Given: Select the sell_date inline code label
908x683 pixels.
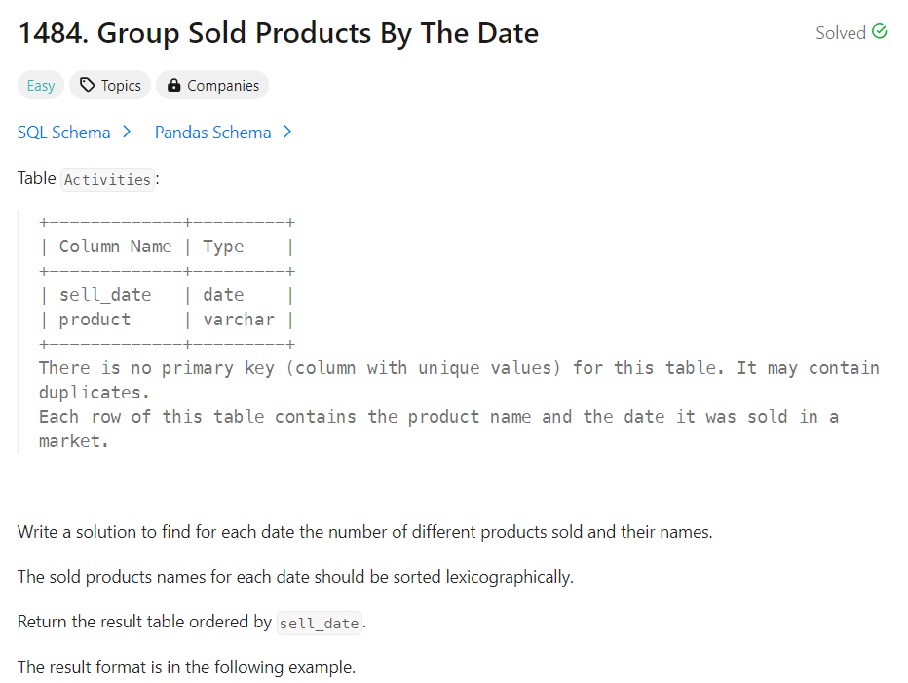Looking at the screenshot, I should [320, 624].
